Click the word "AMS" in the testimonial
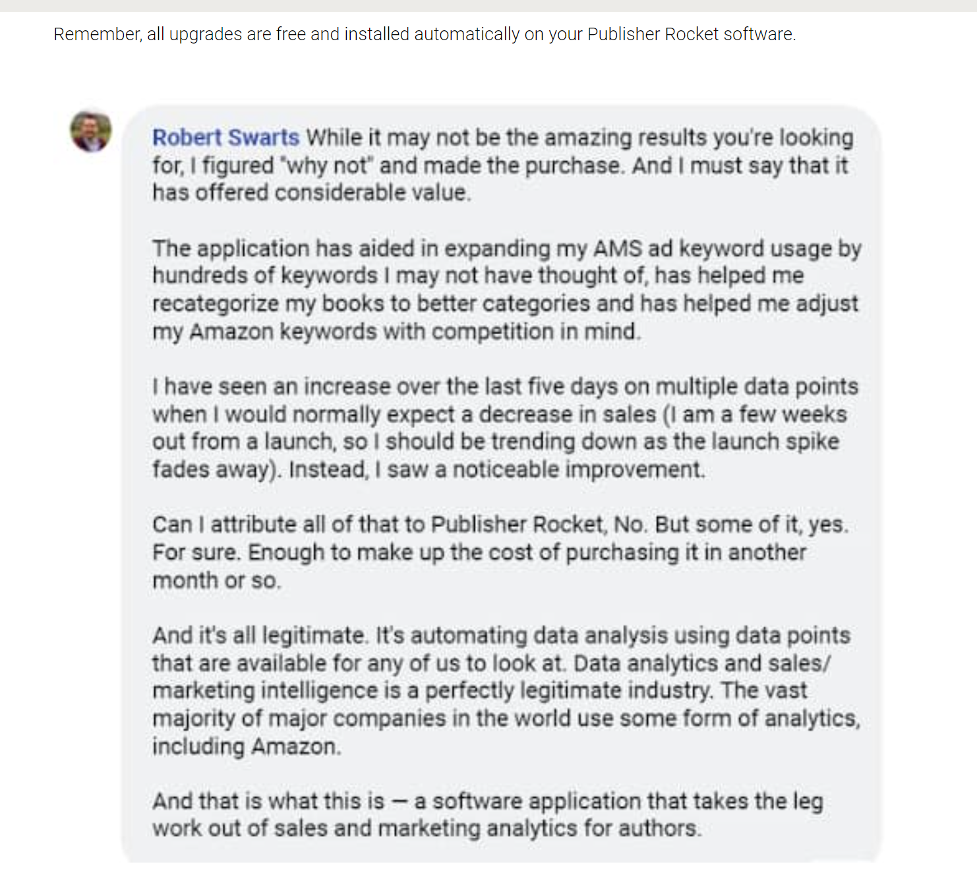This screenshot has height=883, width=977. point(617,248)
